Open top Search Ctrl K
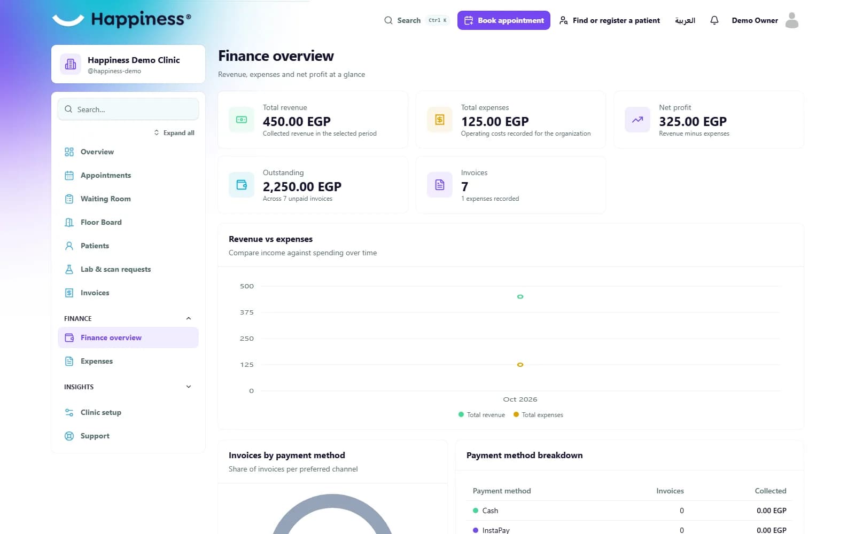This screenshot has height=534, width=855. pyautogui.click(x=416, y=20)
